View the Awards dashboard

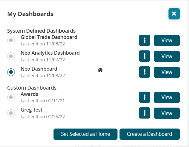(167, 97)
